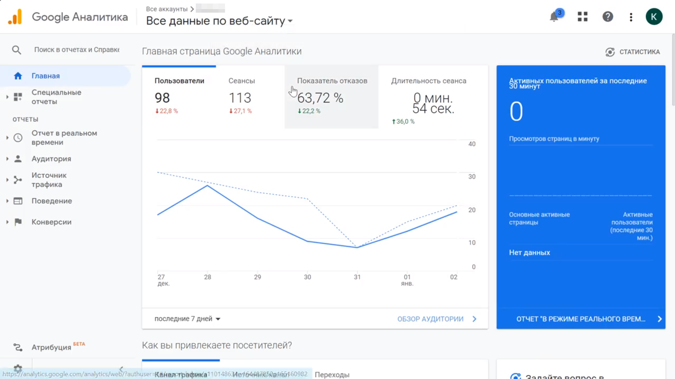Open the notifications bell

point(554,17)
